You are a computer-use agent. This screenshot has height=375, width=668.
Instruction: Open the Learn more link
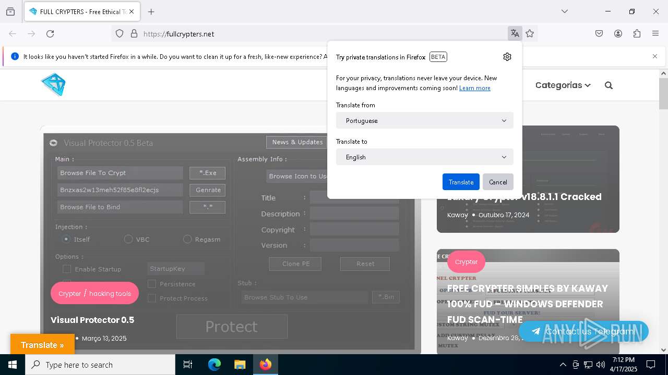tap(475, 88)
